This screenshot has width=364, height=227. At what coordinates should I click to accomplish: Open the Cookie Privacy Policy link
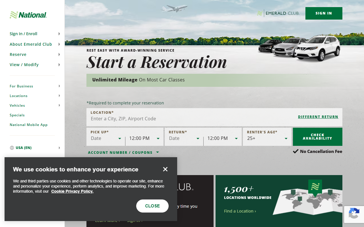pos(72,192)
